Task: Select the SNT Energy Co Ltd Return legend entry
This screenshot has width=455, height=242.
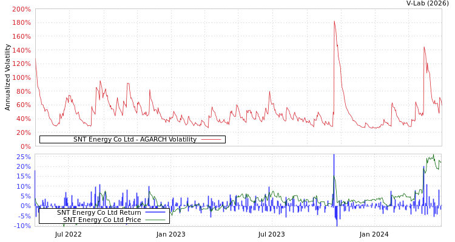Action: click(x=99, y=212)
